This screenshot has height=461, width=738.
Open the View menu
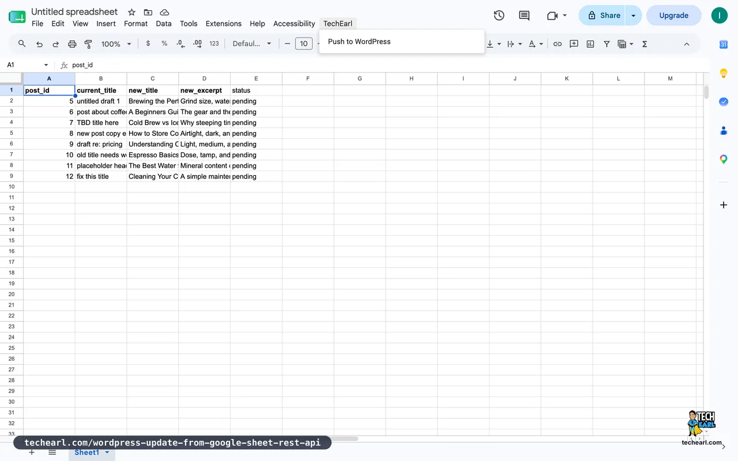80,24
